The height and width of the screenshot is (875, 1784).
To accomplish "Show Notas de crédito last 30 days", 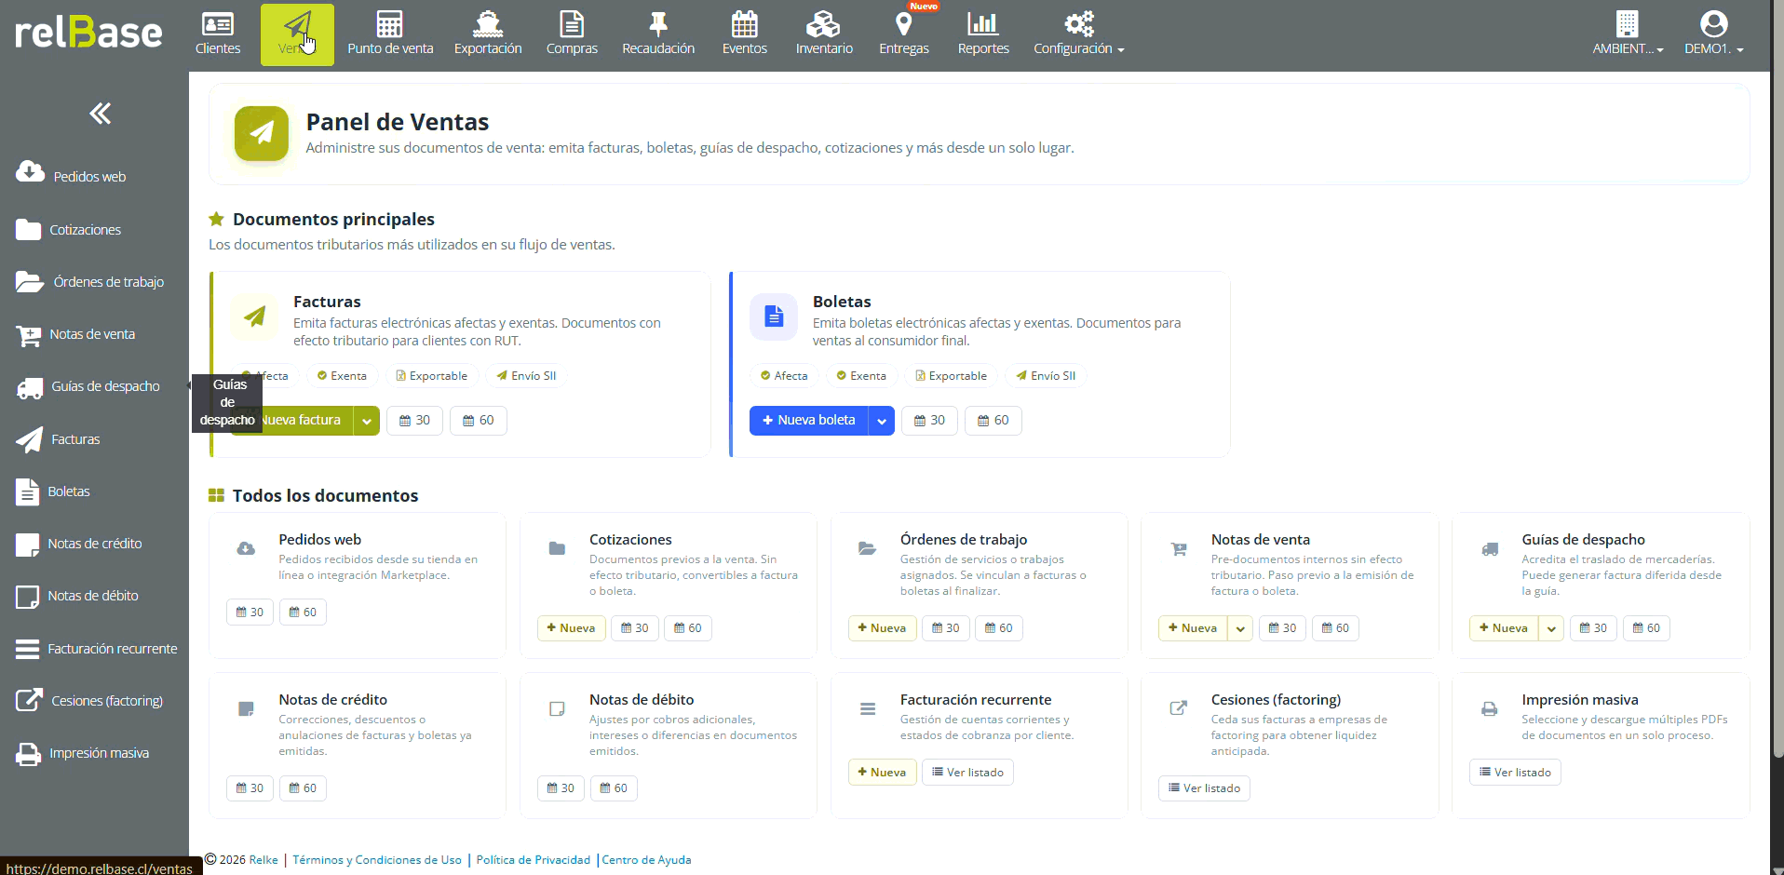I will coord(250,788).
